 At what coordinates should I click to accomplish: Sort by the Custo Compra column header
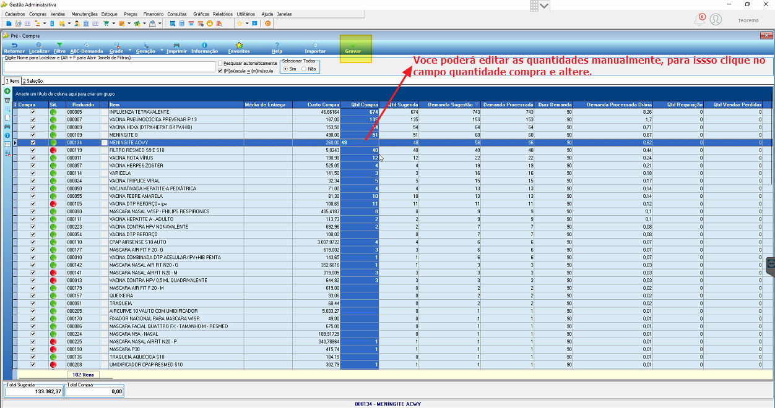click(316, 104)
